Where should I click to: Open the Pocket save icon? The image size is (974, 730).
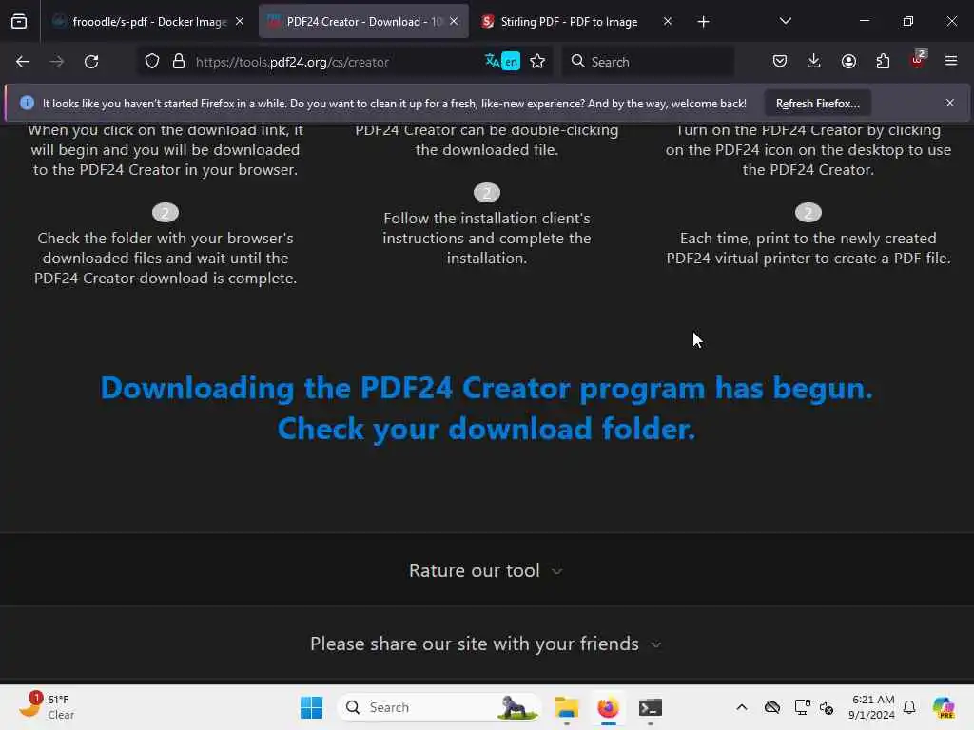[780, 62]
